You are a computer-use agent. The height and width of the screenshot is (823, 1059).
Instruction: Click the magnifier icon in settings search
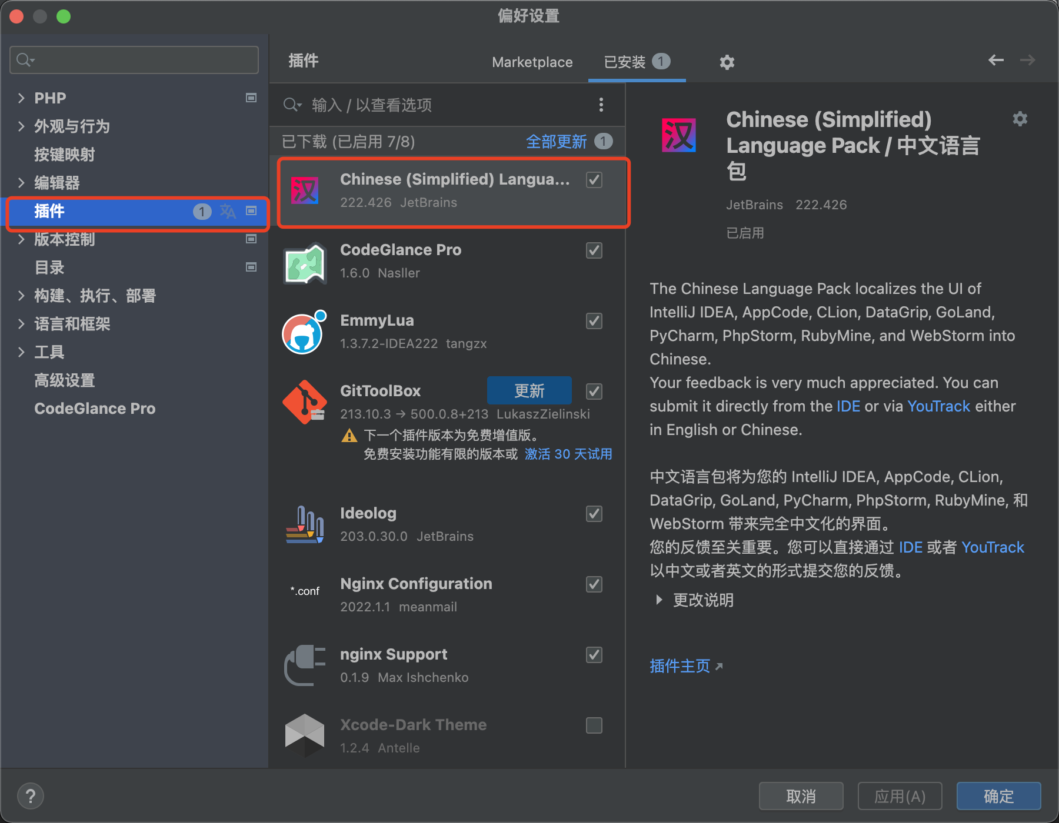point(25,60)
